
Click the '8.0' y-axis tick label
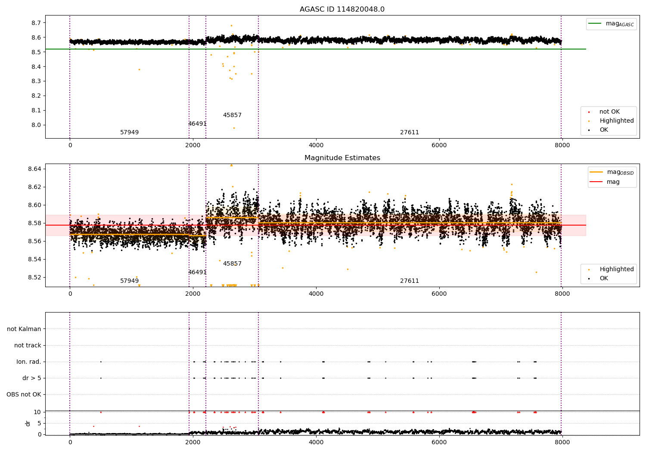point(36,125)
